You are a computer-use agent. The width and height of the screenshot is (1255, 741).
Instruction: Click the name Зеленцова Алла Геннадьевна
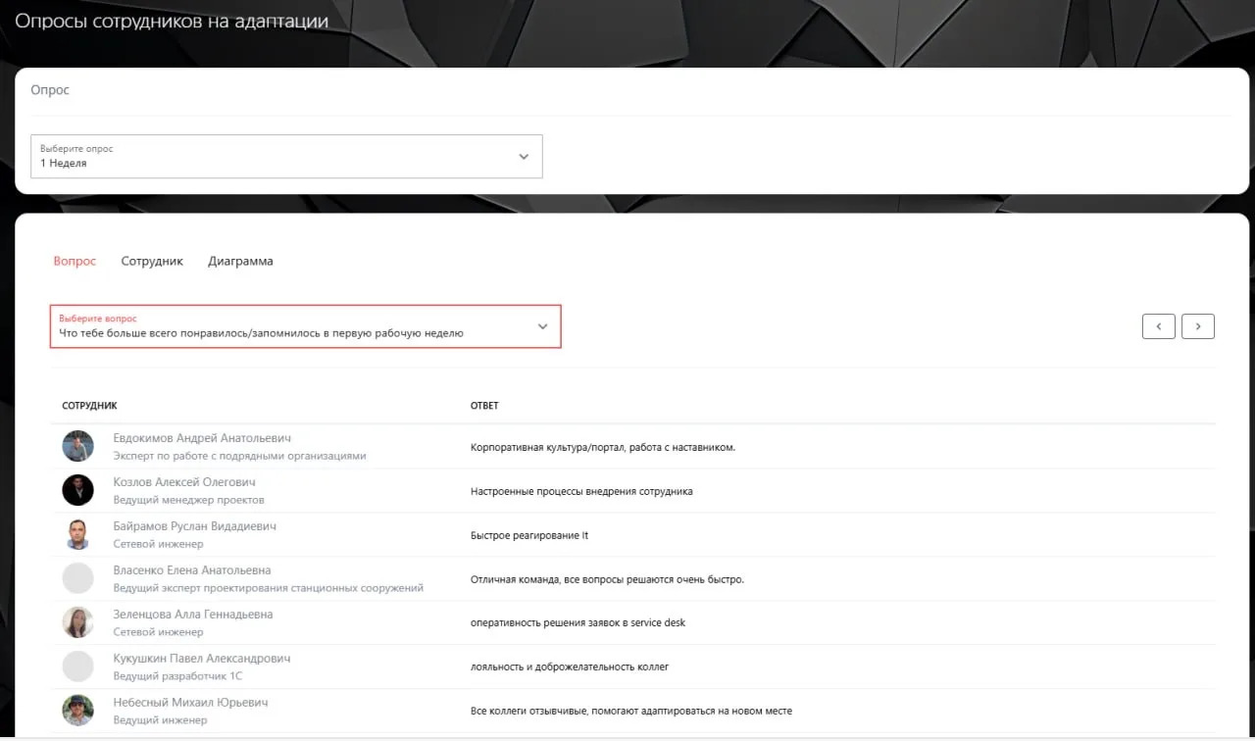(x=193, y=615)
